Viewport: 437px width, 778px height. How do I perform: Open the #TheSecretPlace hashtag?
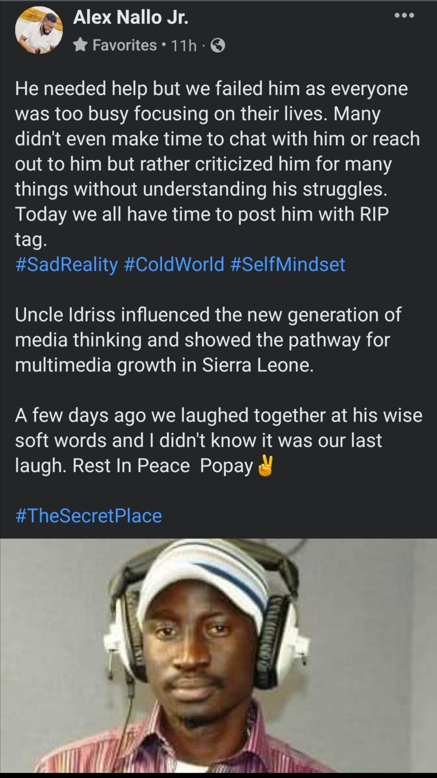[89, 516]
